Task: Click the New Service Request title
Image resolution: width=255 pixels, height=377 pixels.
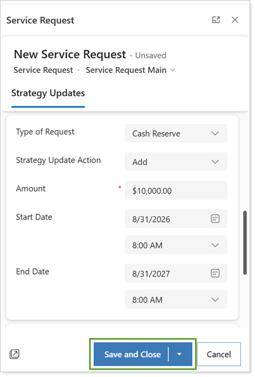Action: click(x=70, y=54)
